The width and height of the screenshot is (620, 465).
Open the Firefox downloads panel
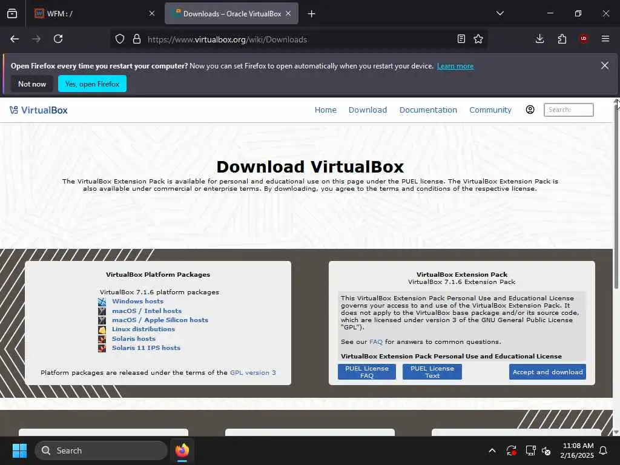539,39
